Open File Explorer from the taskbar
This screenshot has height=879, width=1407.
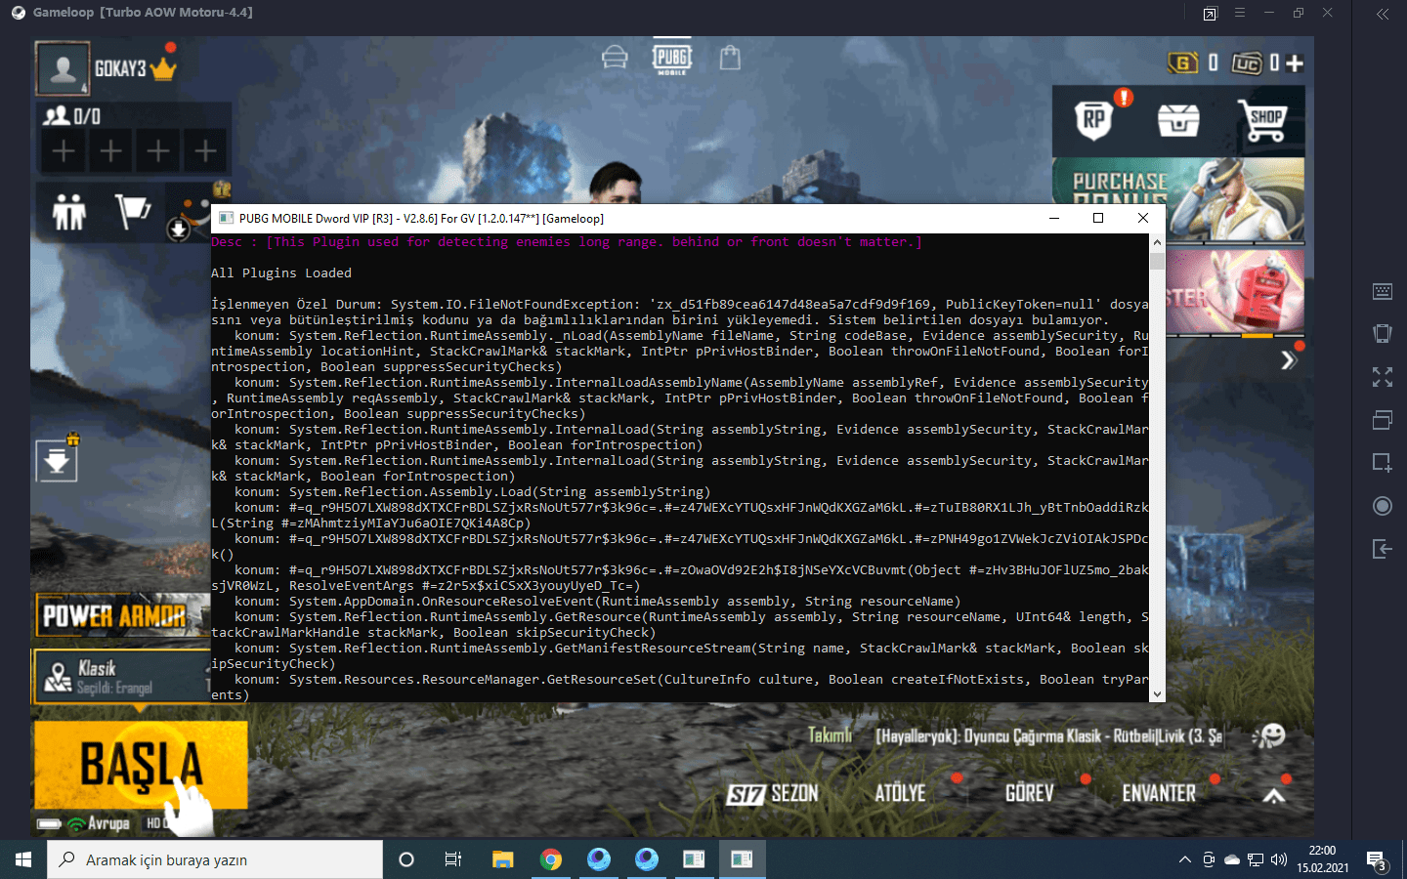coord(502,859)
